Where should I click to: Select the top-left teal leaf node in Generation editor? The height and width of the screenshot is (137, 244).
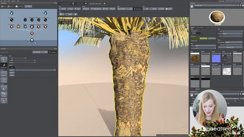pyautogui.click(x=12, y=13)
